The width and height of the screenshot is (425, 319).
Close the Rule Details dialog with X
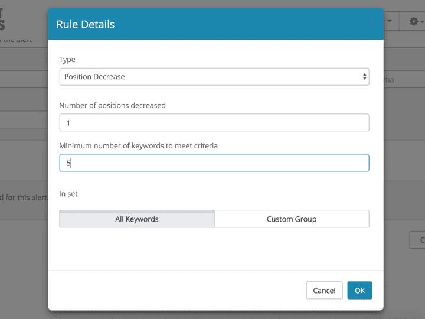tap(371, 22)
